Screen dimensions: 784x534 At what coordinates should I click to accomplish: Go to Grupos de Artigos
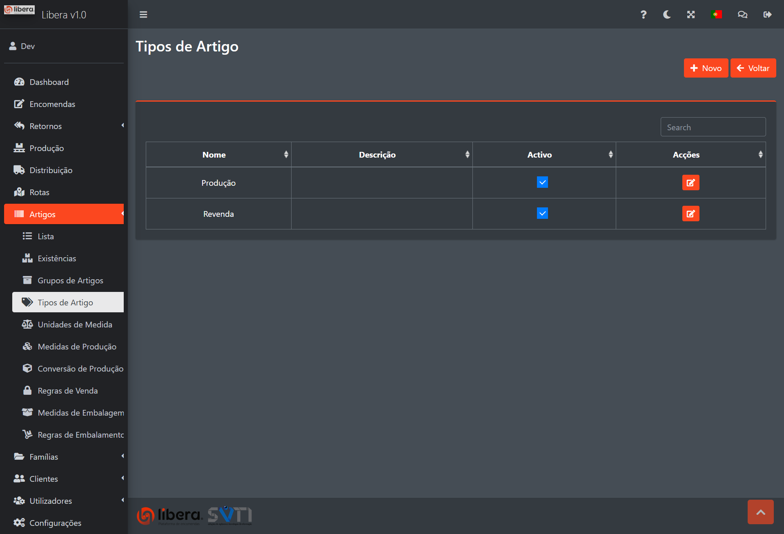70,280
